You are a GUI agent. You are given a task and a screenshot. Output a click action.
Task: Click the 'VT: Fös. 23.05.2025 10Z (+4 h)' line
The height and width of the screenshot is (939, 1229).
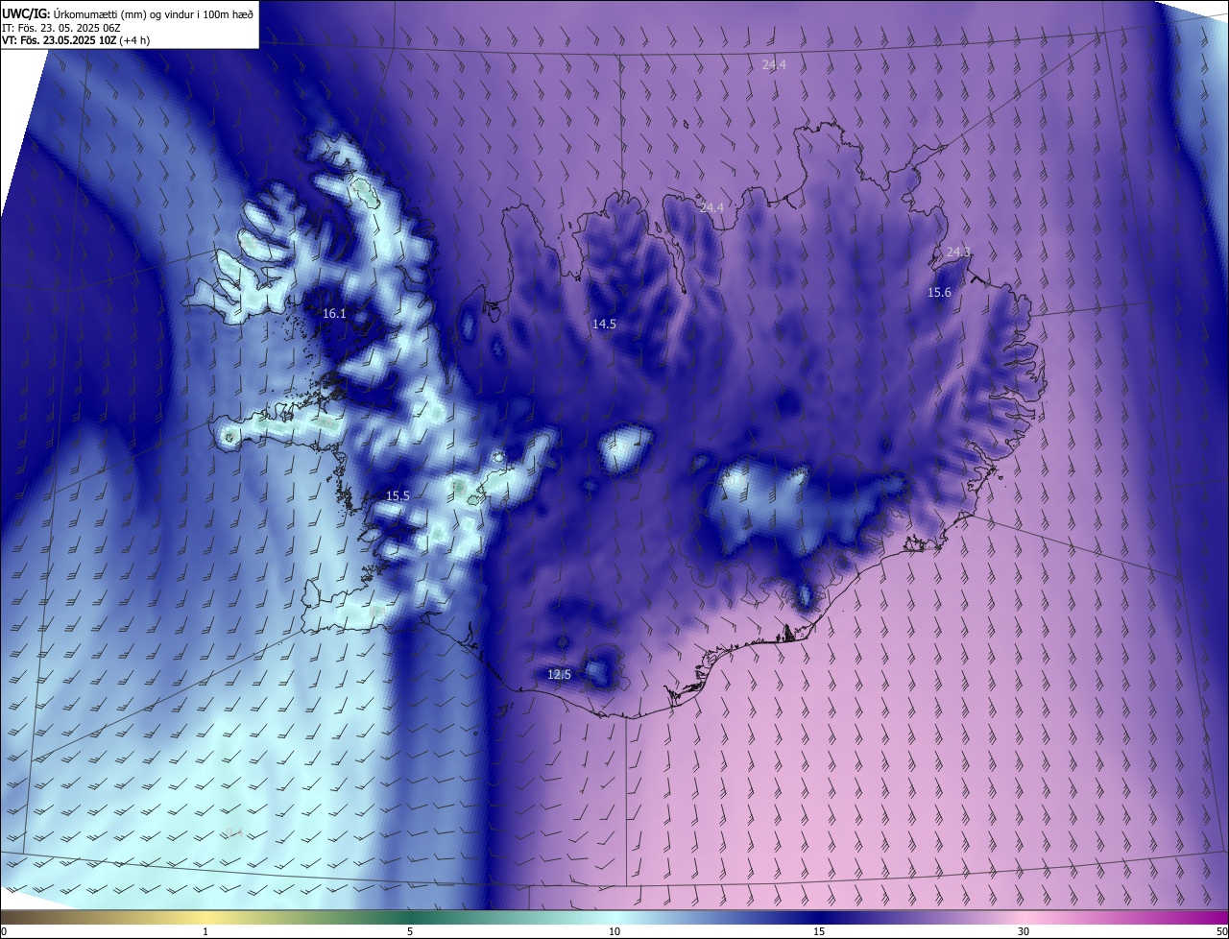point(76,40)
